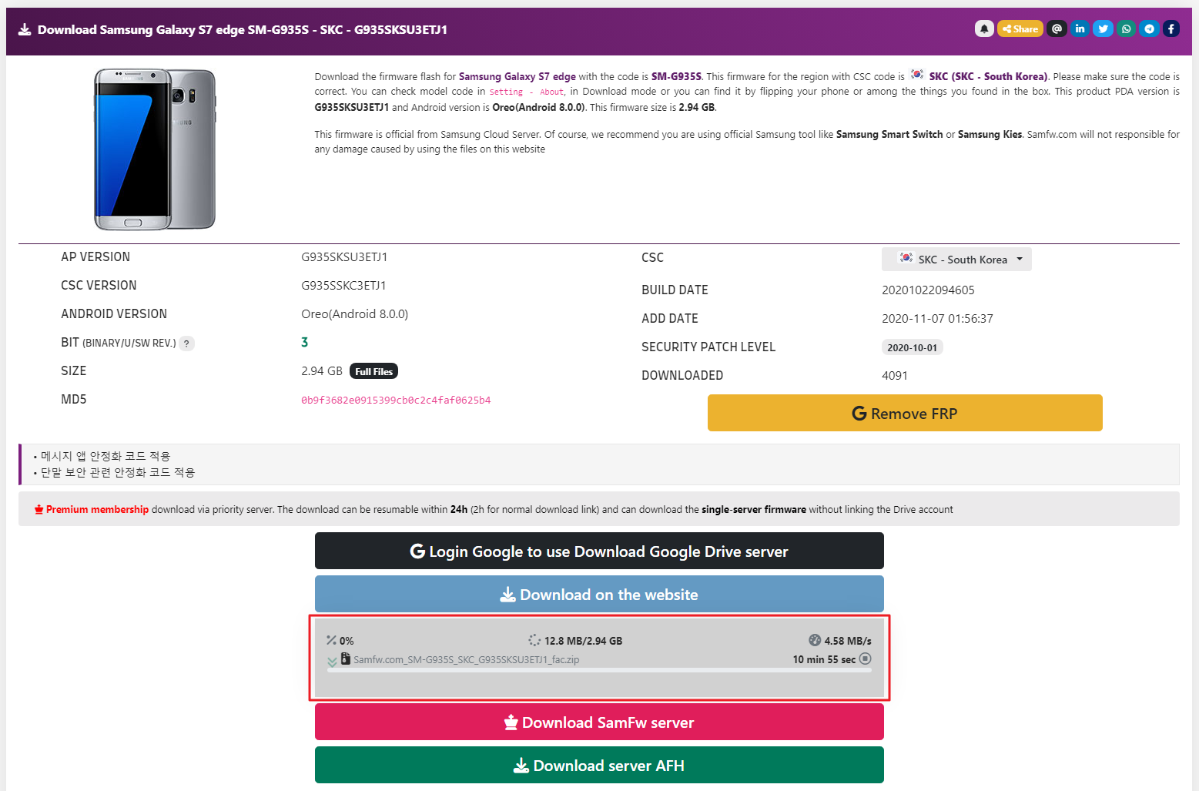This screenshot has width=1199, height=791.
Task: Click Download server AFH button
Action: [599, 765]
